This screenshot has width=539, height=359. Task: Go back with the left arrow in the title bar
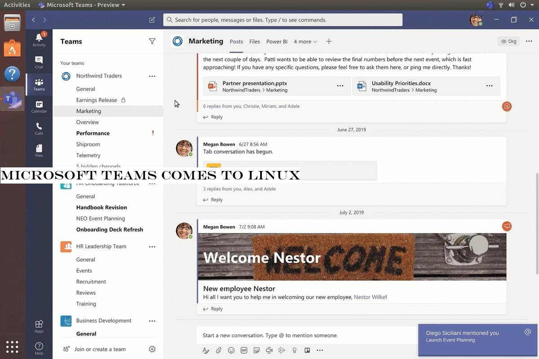pos(33,20)
